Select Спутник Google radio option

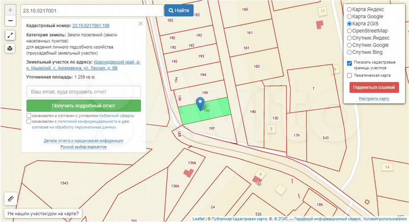click(349, 45)
